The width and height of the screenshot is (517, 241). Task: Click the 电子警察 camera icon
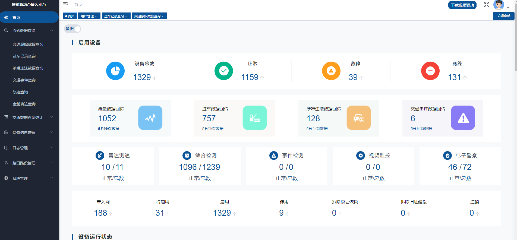[x=447, y=156]
